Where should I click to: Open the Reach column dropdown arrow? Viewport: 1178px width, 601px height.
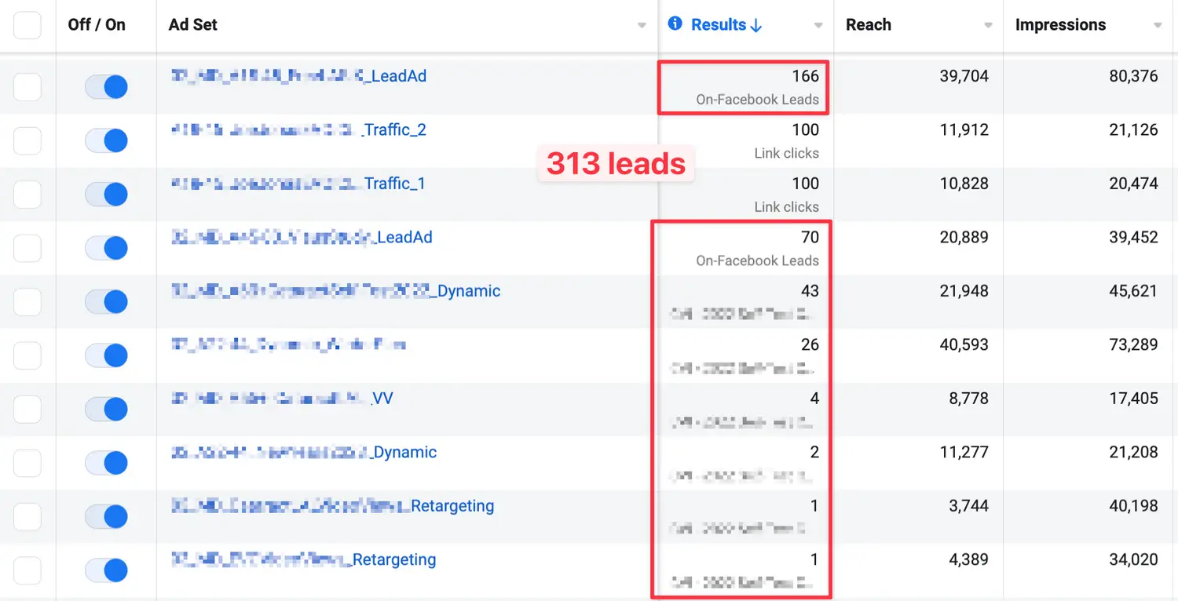pos(988,26)
